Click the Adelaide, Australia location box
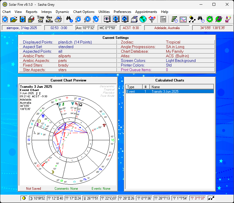Viewport: 234px width, 203px height. pyautogui.click(x=167, y=28)
